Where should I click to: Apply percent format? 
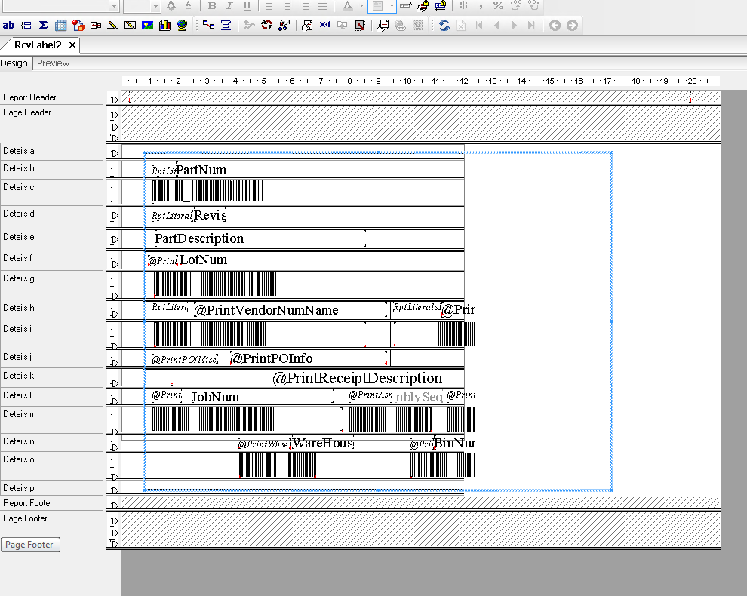coord(498,6)
